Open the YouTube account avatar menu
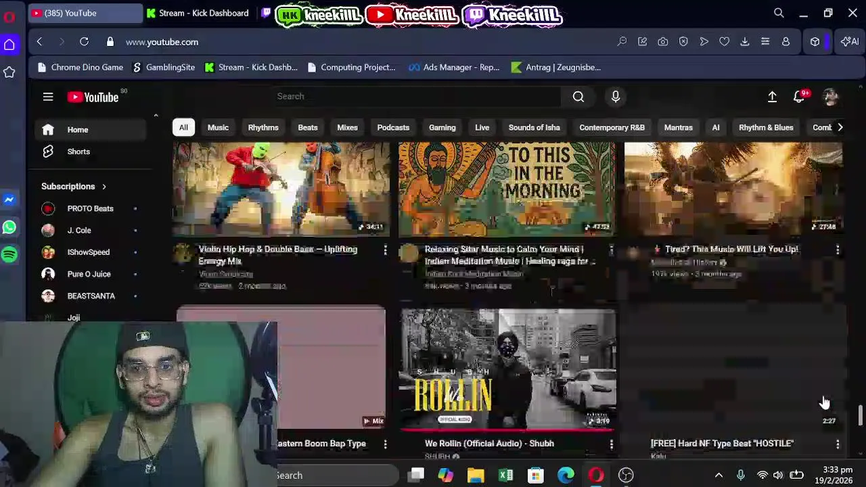866x487 pixels. [x=831, y=97]
